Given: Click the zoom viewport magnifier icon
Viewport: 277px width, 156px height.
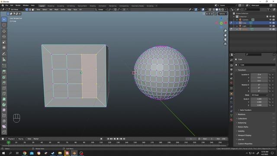Looking at the screenshot, I should (x=225, y=31).
